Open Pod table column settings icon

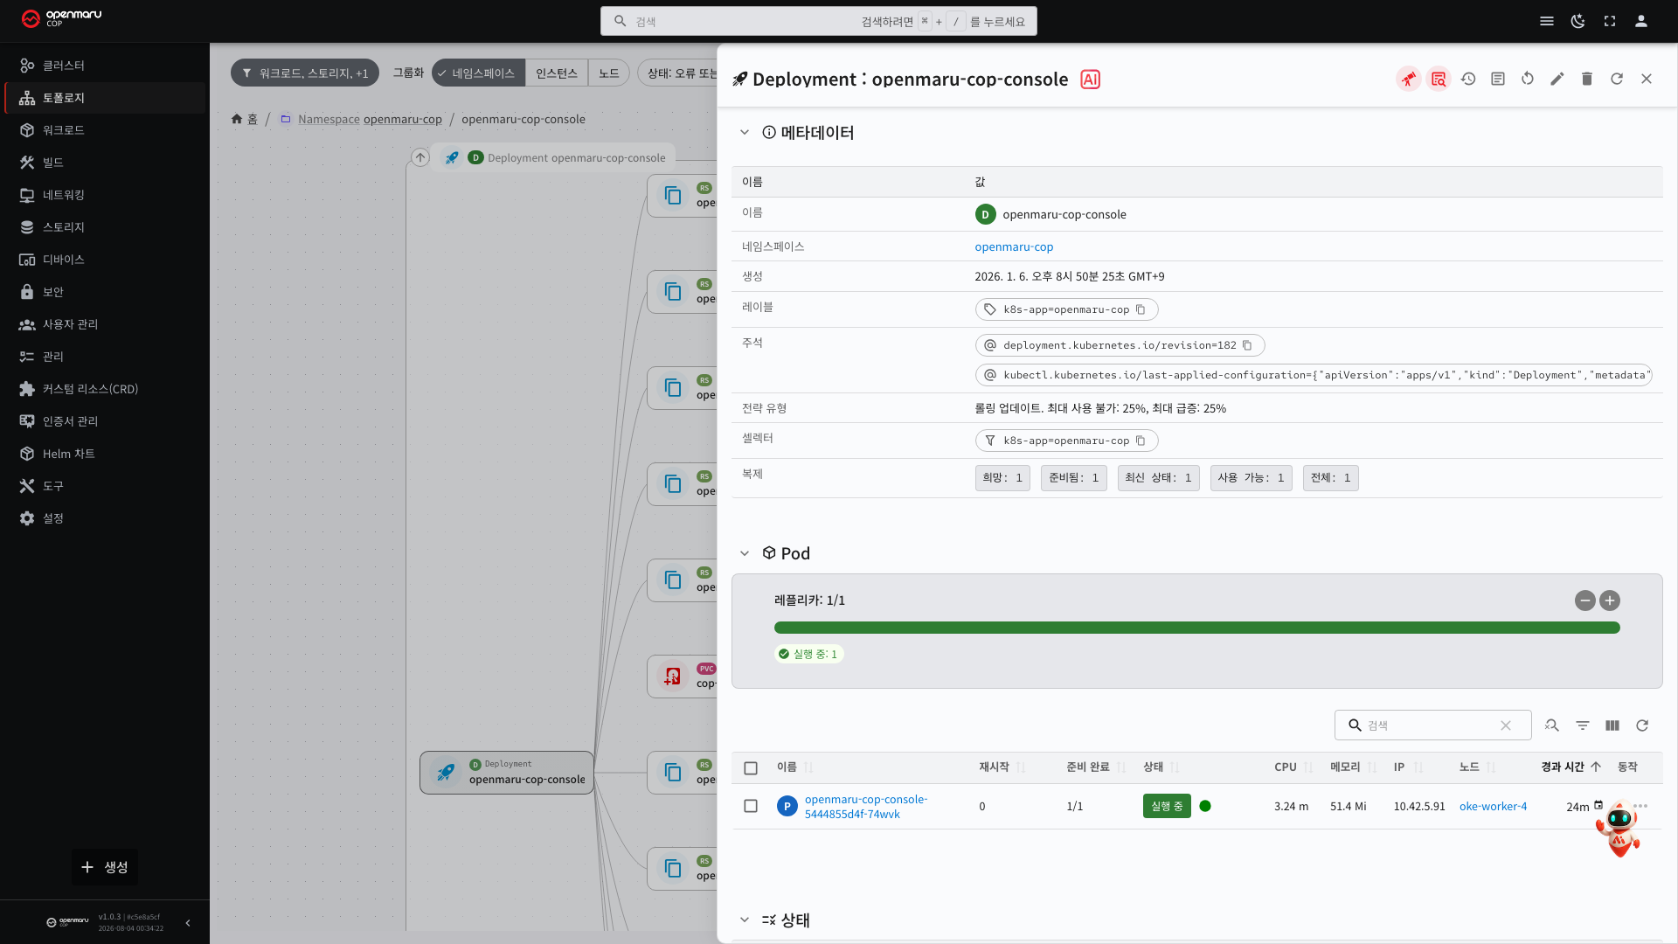(1612, 725)
